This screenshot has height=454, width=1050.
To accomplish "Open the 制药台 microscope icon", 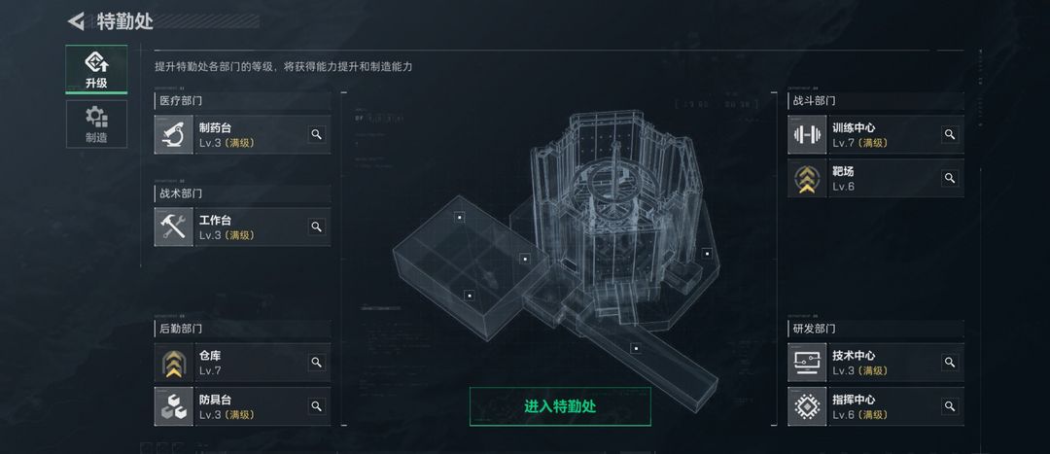I will tap(173, 134).
